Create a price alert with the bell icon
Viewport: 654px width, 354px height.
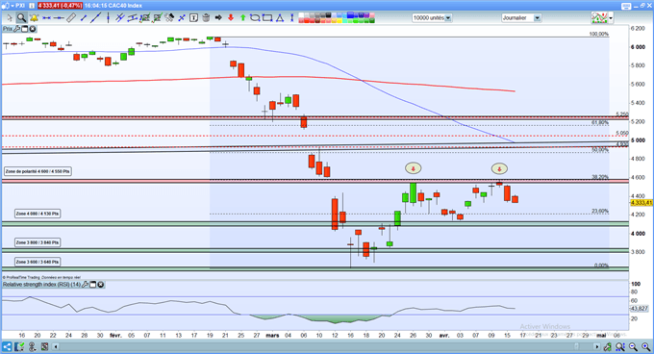34,17
